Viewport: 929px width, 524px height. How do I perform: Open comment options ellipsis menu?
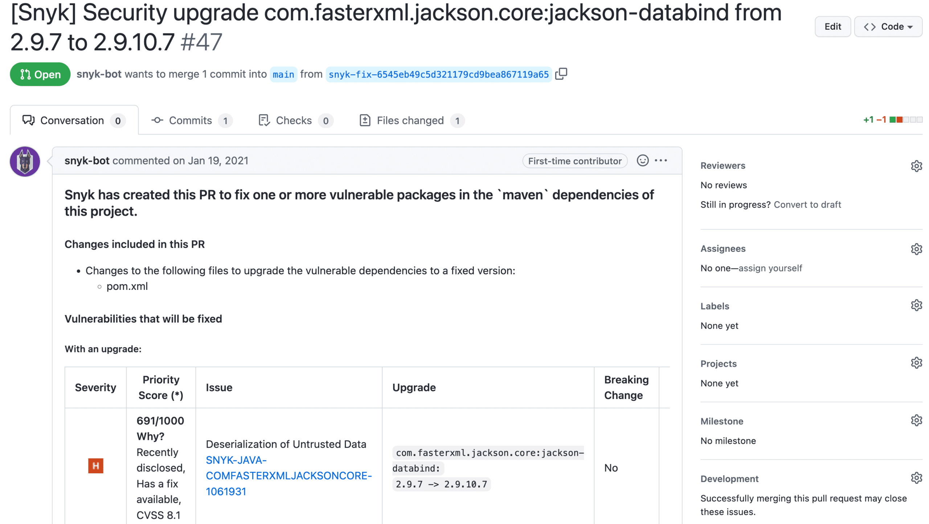660,161
